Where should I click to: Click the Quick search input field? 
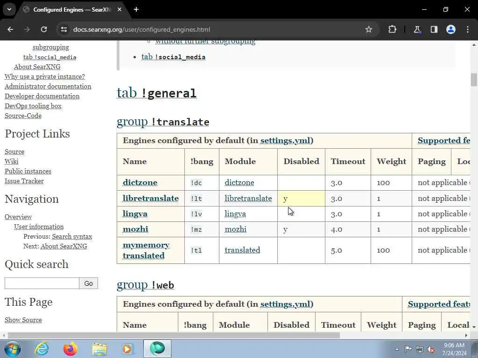click(x=42, y=283)
